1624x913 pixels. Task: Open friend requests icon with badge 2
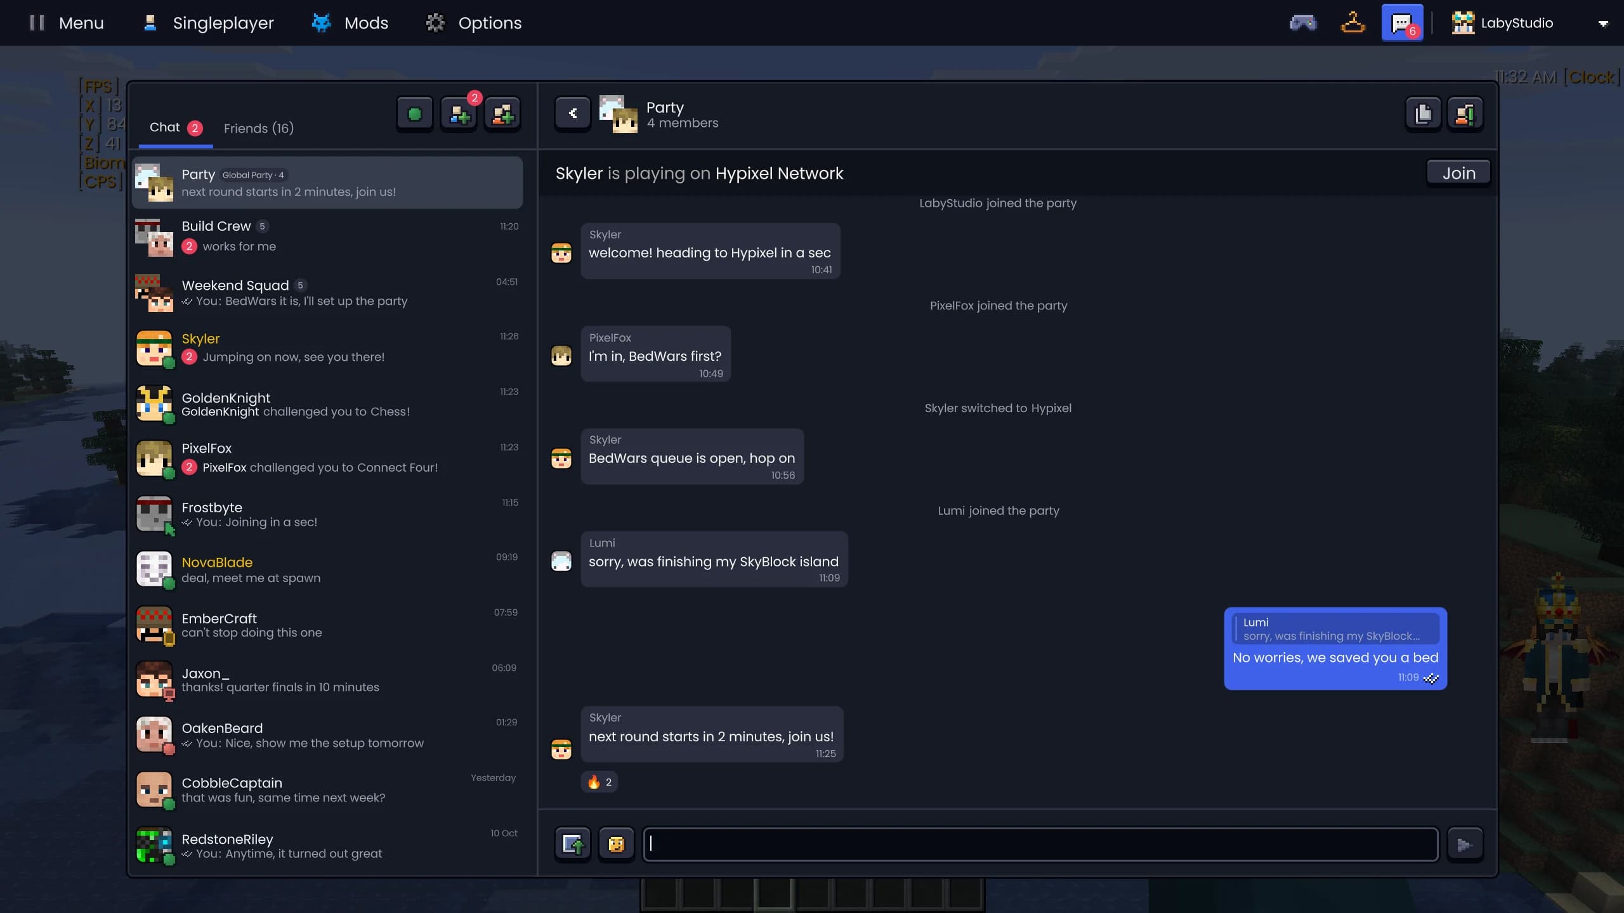(459, 114)
